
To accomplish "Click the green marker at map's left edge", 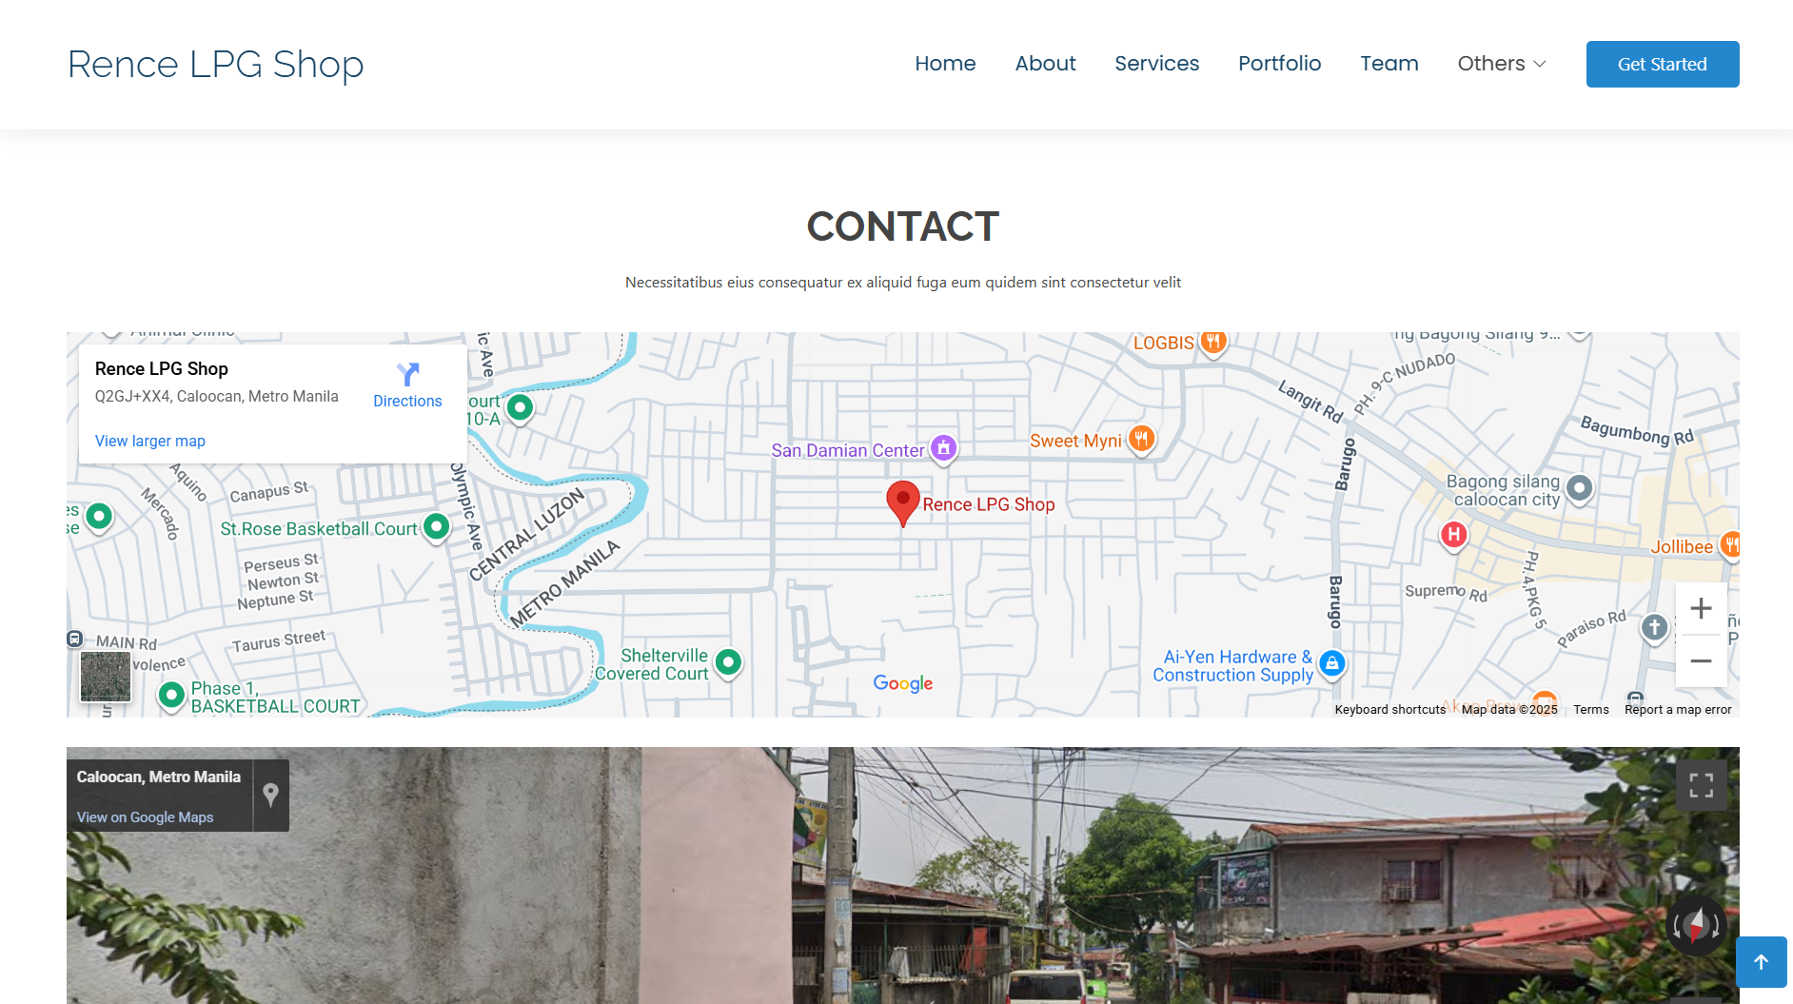I will point(99,516).
